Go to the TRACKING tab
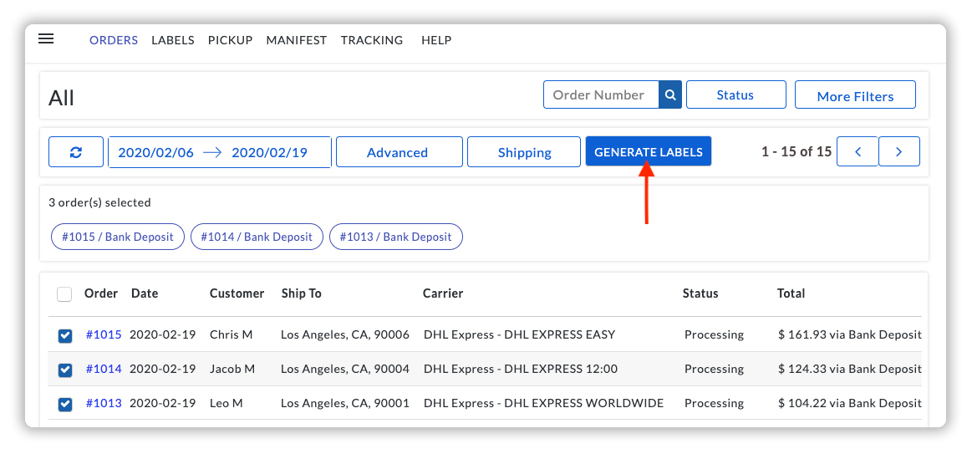 pos(372,40)
